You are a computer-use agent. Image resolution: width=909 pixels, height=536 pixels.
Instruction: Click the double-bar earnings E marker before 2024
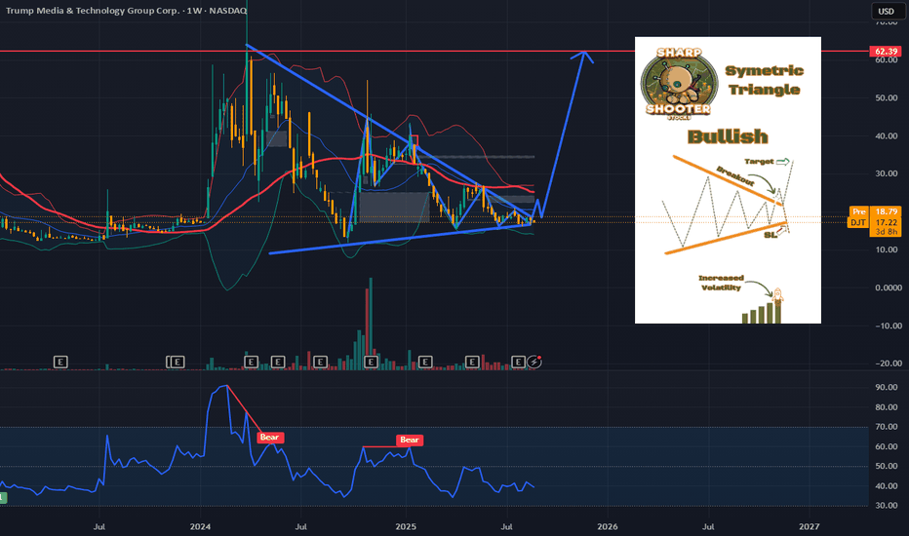(x=176, y=363)
